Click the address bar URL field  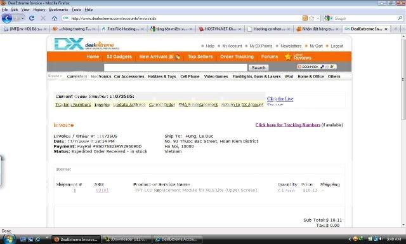pos(181,18)
